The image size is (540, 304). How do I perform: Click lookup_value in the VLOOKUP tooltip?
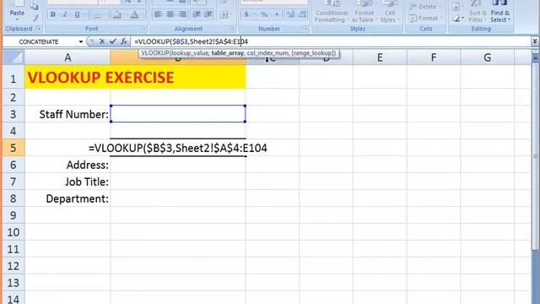pyautogui.click(x=190, y=53)
